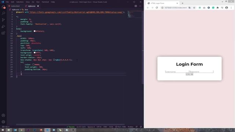This screenshot has height=132, width=235.
Task: Click the Google Fonts import URL
Action: coord(76,12)
